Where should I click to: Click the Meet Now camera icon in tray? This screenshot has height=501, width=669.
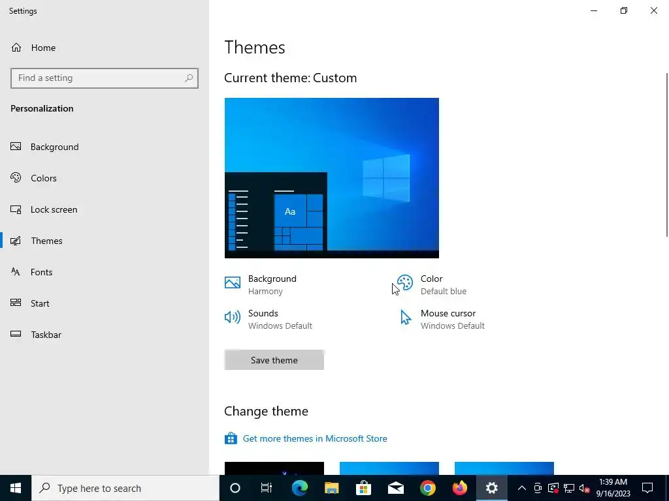(x=538, y=488)
